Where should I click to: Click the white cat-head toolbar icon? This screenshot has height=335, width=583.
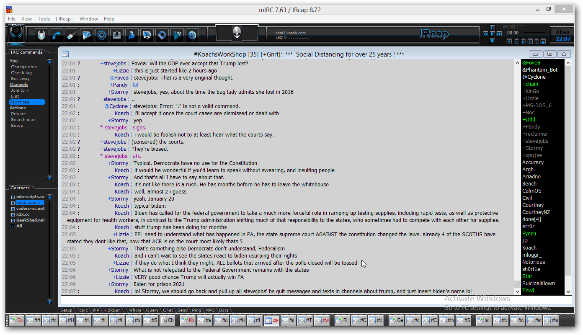click(x=41, y=35)
